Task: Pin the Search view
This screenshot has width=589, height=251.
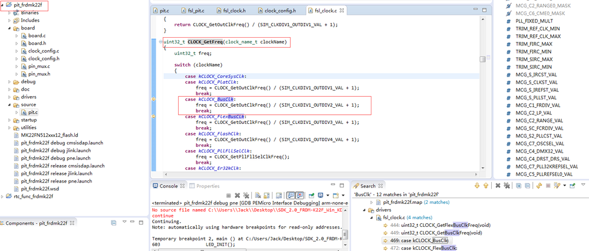Action: pos(572,186)
